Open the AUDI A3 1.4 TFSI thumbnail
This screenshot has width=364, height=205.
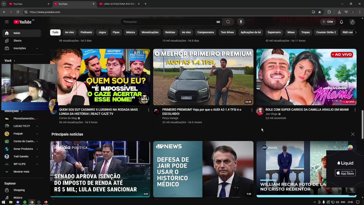pos(203,77)
